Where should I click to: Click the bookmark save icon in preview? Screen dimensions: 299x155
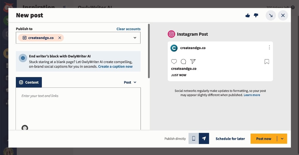coord(267,62)
